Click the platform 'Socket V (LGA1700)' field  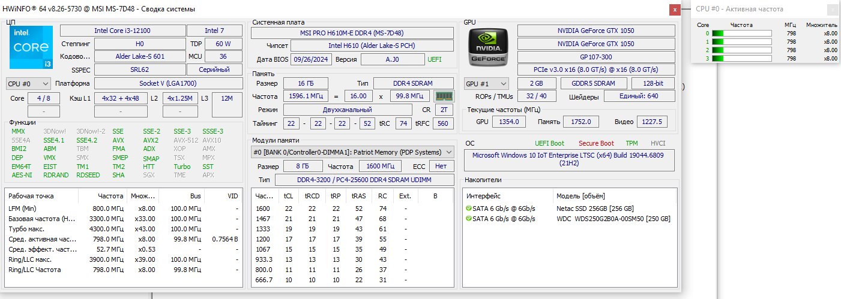168,83
